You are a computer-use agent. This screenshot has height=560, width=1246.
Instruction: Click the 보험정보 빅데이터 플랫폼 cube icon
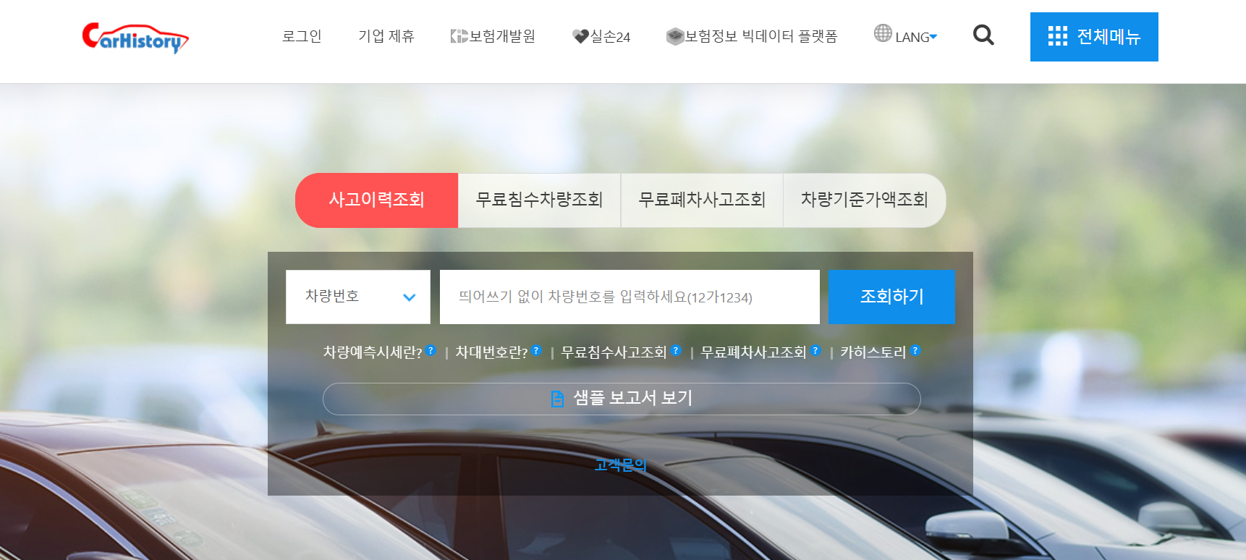pos(675,36)
